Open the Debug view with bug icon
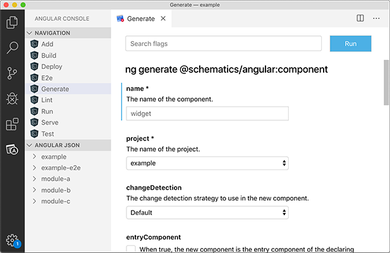Screen dimensions: 390x253 tap(12, 99)
